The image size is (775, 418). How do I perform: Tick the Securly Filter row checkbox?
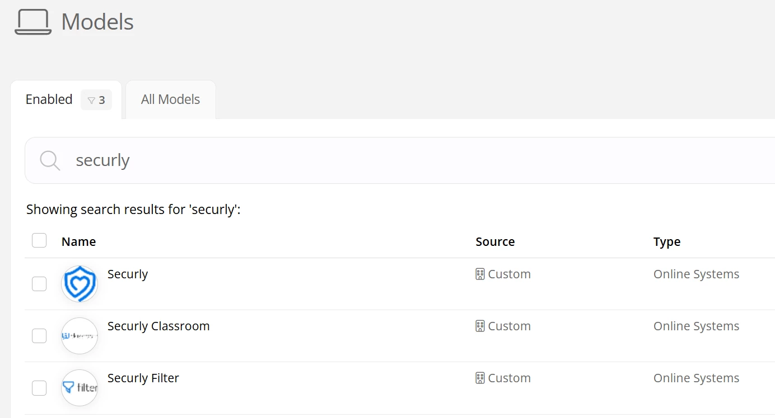coord(39,388)
